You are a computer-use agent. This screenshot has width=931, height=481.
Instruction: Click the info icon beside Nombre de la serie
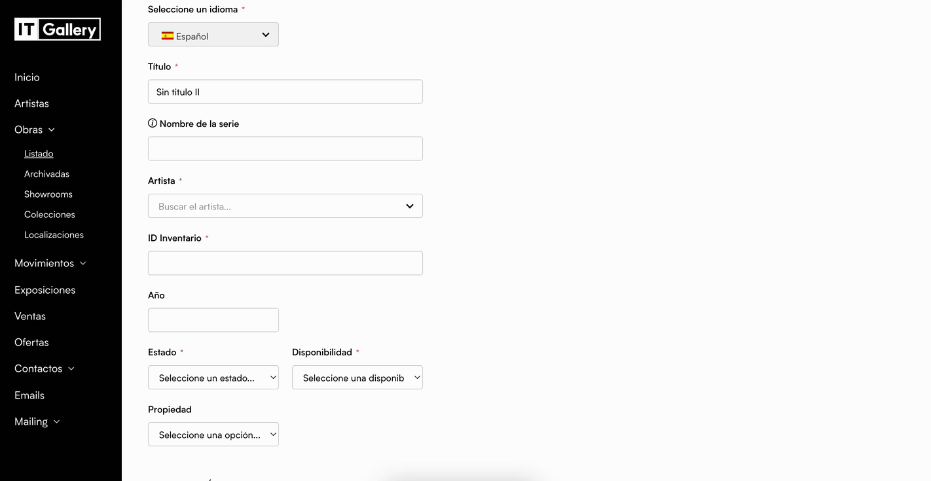(153, 123)
